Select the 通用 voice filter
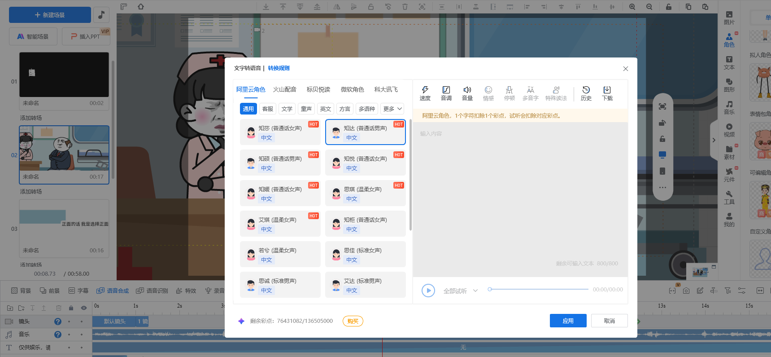The height and width of the screenshot is (357, 771). point(248,109)
